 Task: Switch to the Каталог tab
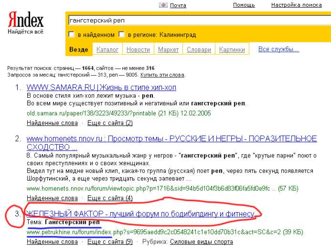[107, 50]
